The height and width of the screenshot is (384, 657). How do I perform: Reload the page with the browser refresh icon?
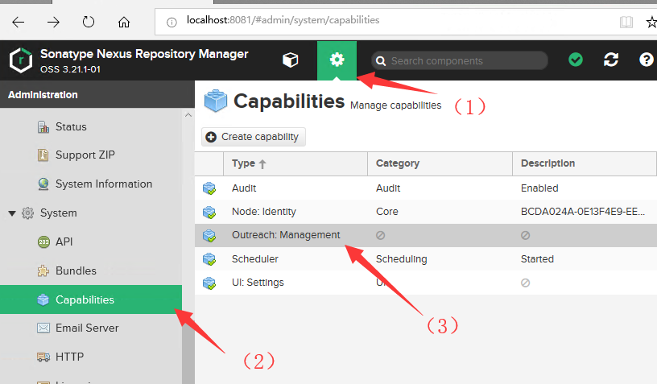(x=89, y=22)
